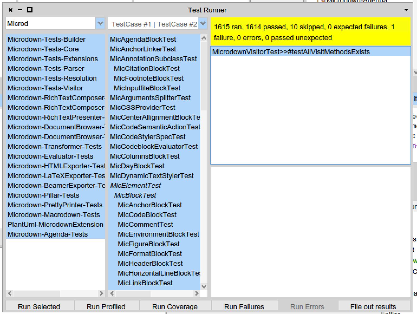Expand the MicBlockTest group

[x=135, y=195]
